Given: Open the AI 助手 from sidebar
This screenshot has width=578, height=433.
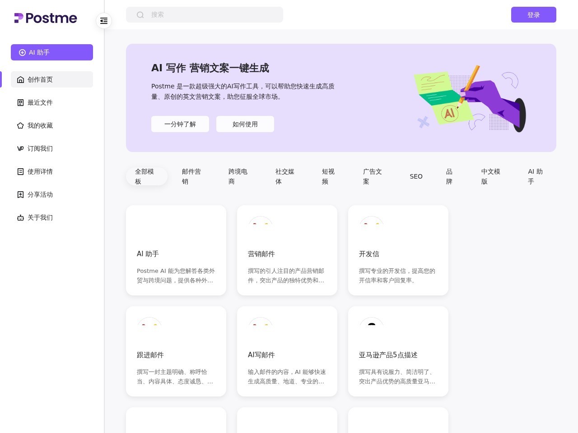Looking at the screenshot, I should [51, 52].
